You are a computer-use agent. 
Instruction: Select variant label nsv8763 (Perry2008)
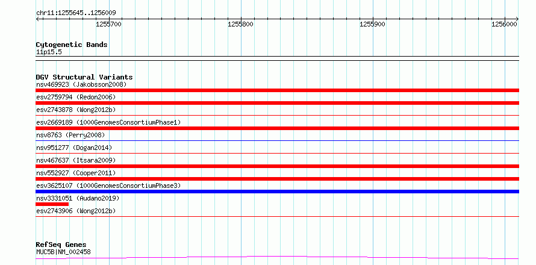(x=70, y=135)
